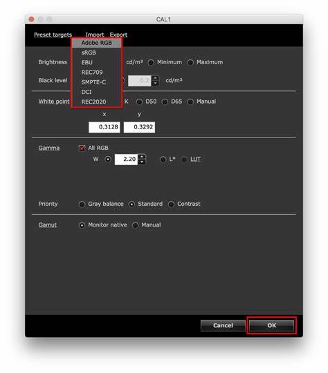Select Maximum brightness radio button
This screenshot has height=373, width=328.
[x=190, y=63]
